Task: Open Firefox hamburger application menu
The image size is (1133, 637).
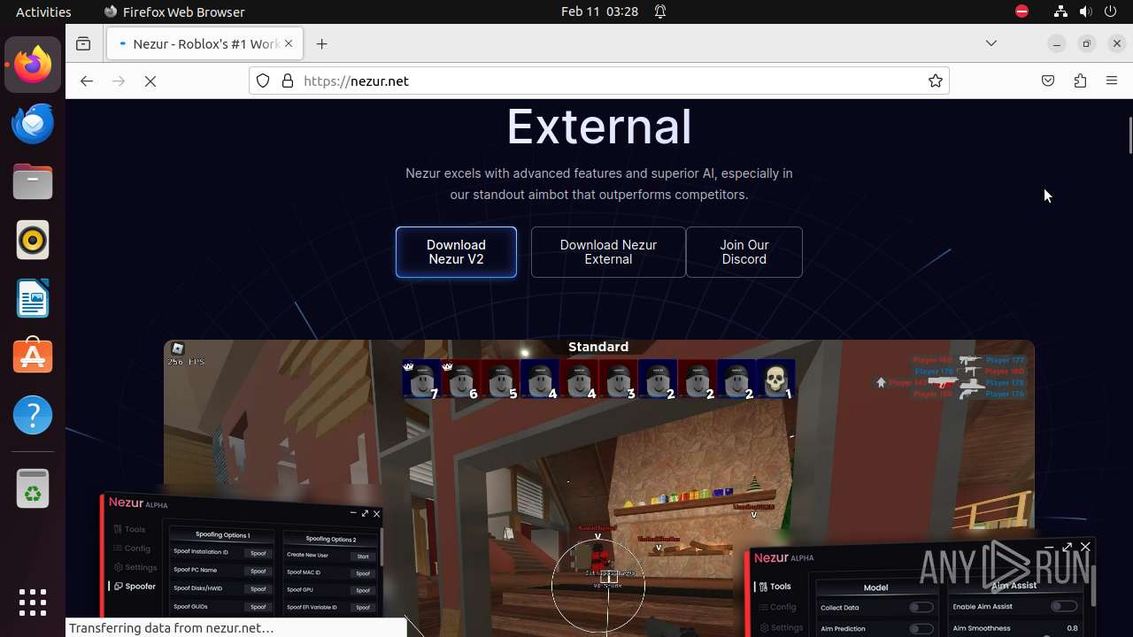Action: 1112,81
